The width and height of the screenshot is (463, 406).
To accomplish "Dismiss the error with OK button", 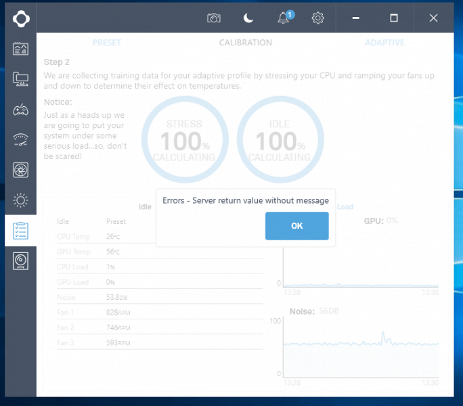I will click(x=296, y=226).
